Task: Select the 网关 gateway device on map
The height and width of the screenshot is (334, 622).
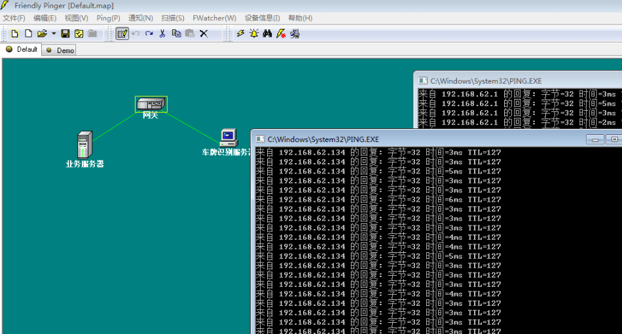Action: [x=151, y=104]
